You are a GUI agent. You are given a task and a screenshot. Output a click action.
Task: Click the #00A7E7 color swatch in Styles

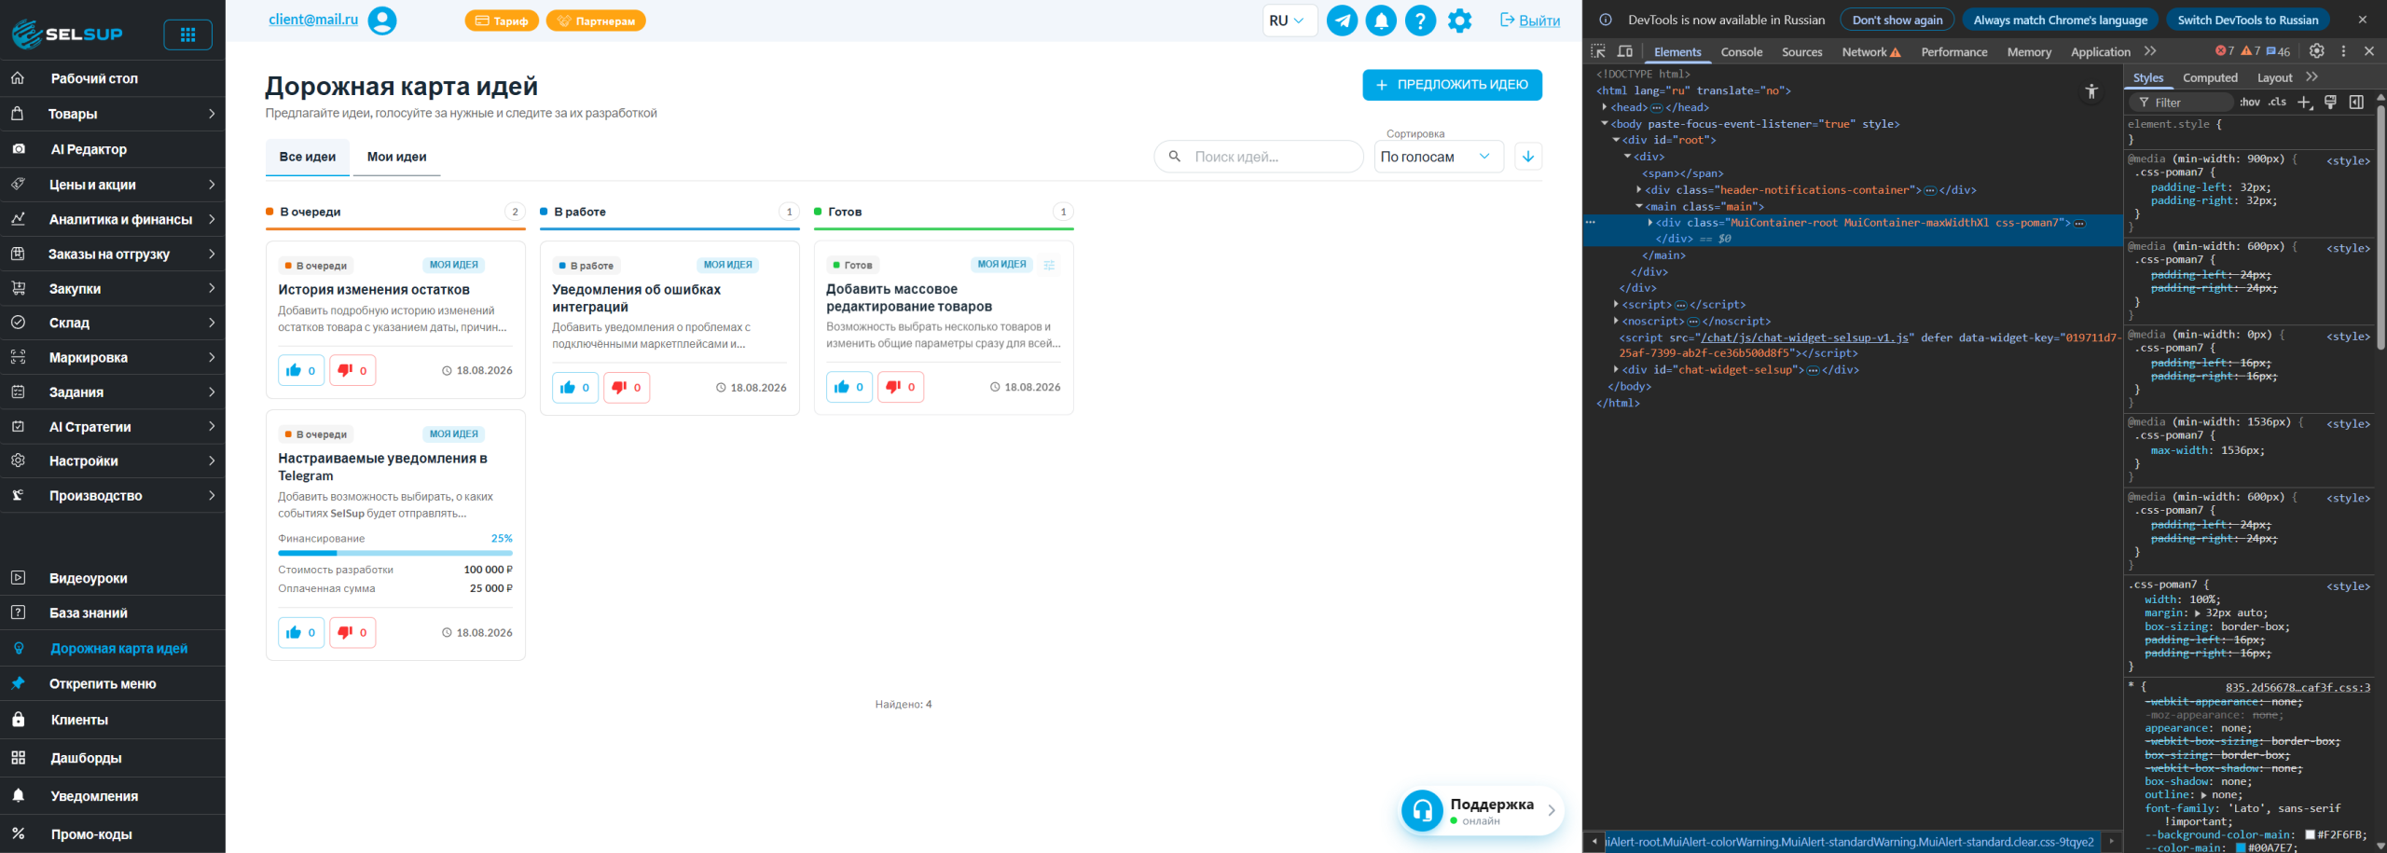pyautogui.click(x=2242, y=847)
